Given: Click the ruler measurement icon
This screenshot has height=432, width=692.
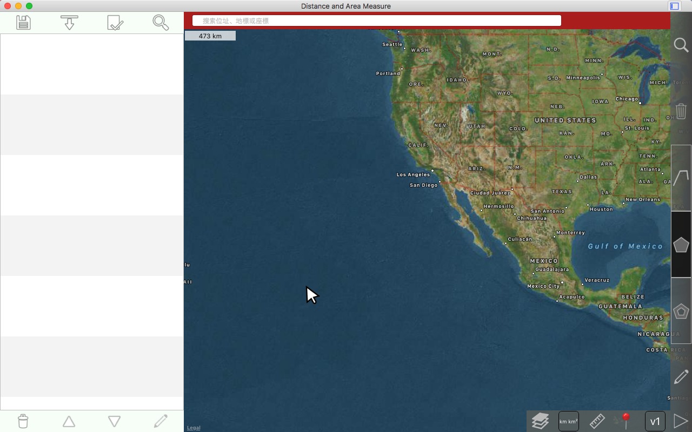Looking at the screenshot, I should pyautogui.click(x=597, y=421).
